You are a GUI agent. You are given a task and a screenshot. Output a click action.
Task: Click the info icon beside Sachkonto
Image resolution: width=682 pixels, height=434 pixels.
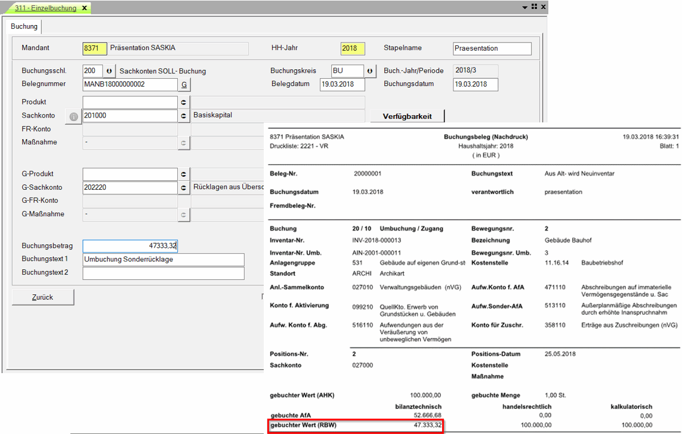pos(73,116)
